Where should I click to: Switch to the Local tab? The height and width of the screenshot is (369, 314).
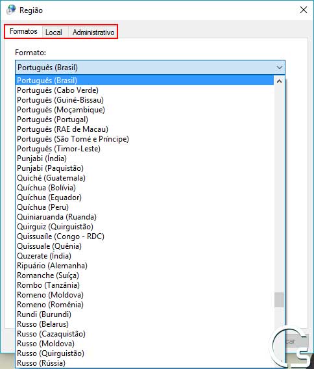tap(54, 32)
